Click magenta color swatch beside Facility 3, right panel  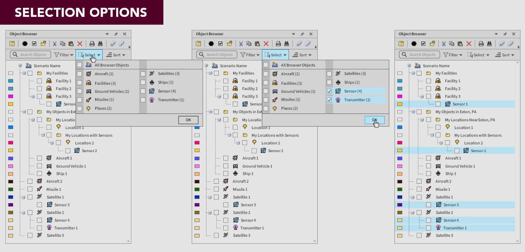[400, 96]
